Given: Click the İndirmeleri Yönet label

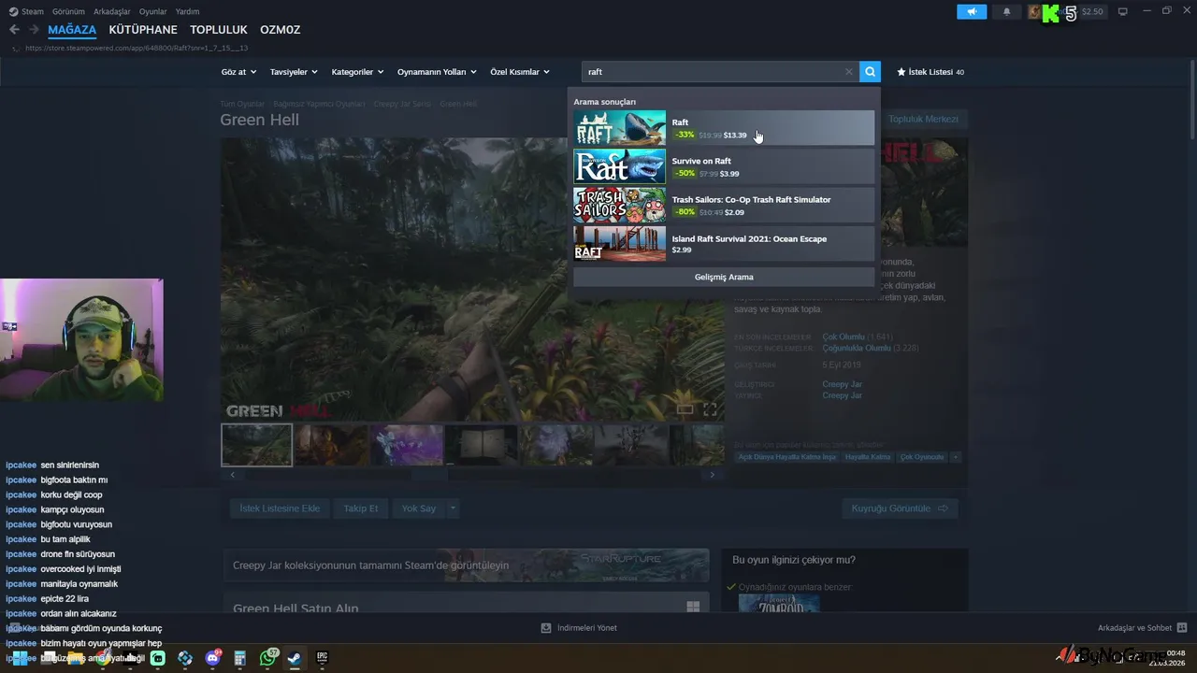Looking at the screenshot, I should pos(587,628).
